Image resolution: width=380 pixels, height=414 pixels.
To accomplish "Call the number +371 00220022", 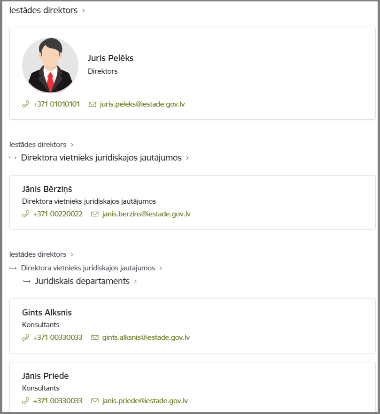I will [x=58, y=214].
